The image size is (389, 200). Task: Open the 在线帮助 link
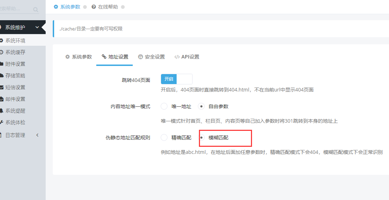tap(108, 7)
